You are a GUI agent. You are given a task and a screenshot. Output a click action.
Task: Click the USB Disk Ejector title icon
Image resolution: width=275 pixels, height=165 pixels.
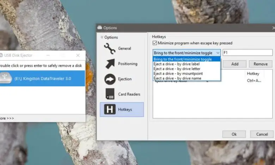coord(1,55)
